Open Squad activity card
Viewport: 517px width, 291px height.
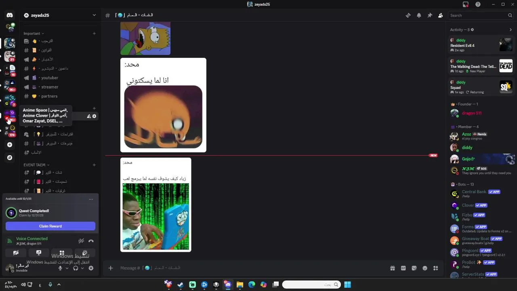tap(481, 87)
